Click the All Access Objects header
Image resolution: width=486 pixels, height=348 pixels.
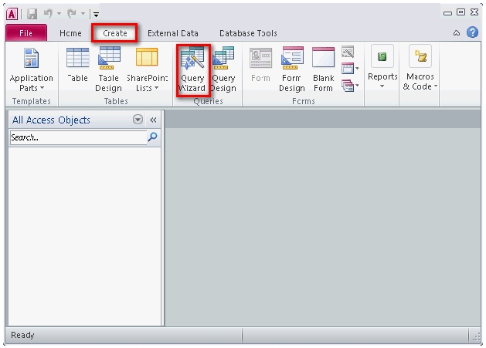[51, 120]
